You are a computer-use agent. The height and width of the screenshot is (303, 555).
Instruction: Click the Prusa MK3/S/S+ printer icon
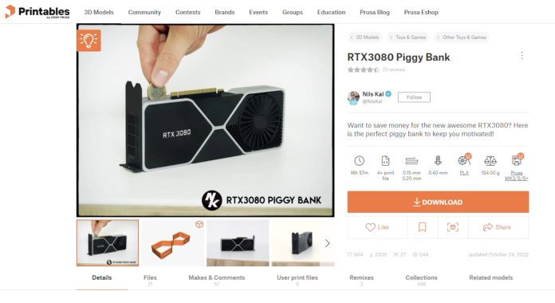click(517, 160)
